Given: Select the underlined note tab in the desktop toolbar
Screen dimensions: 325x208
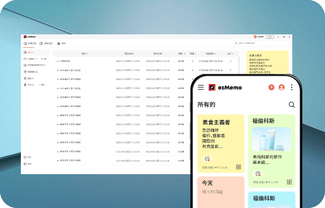Looking at the screenshot, I should tap(30, 43).
